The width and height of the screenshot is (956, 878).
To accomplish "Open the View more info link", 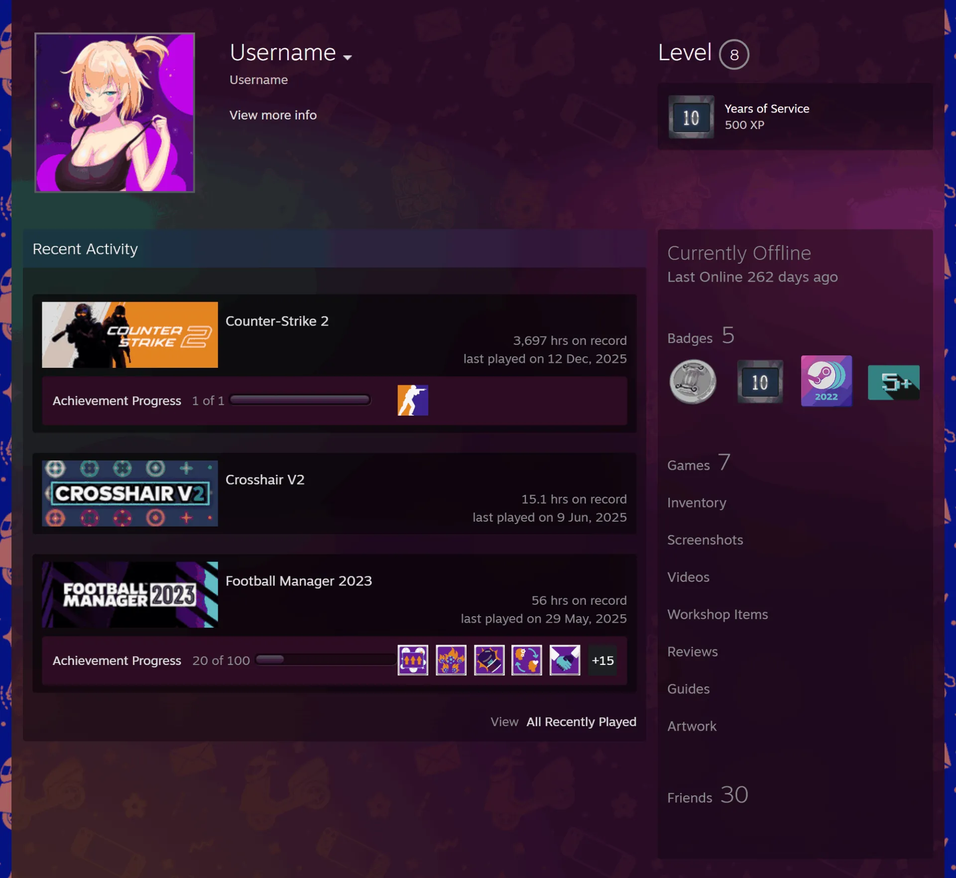I will (273, 115).
